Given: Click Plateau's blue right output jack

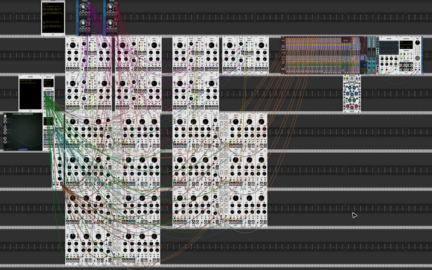Looking at the screenshot, I should point(359,78).
